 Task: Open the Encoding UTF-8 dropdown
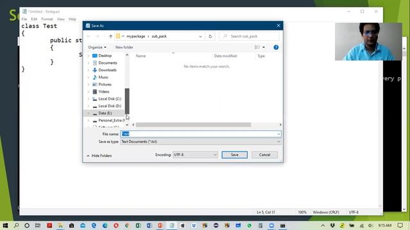pos(195,155)
